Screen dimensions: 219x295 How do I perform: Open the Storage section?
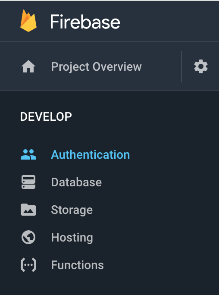click(x=72, y=210)
